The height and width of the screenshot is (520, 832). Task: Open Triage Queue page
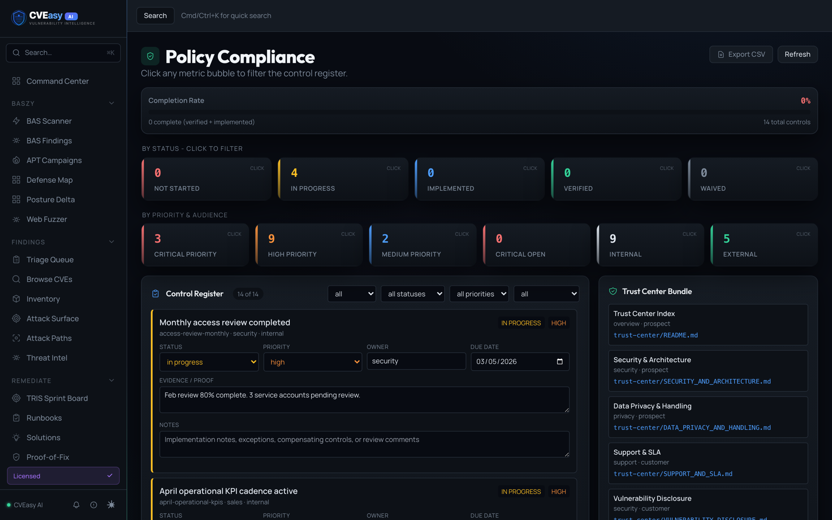63,260
